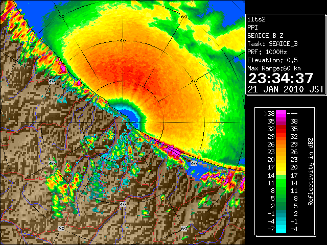Click the 'Max Range:60 km' line
This screenshot has width=327, height=245.
(x=274, y=68)
